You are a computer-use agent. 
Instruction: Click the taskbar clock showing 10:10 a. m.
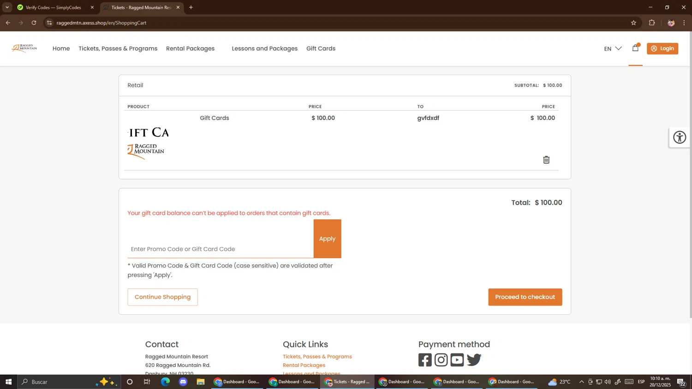(x=660, y=382)
